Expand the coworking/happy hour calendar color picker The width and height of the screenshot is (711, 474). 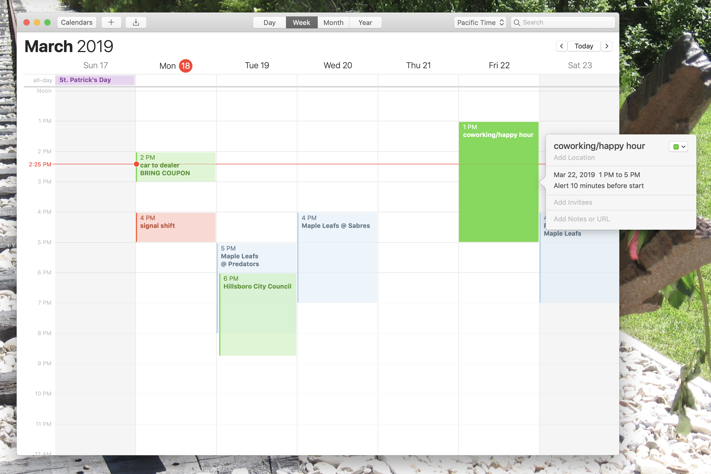tap(679, 147)
